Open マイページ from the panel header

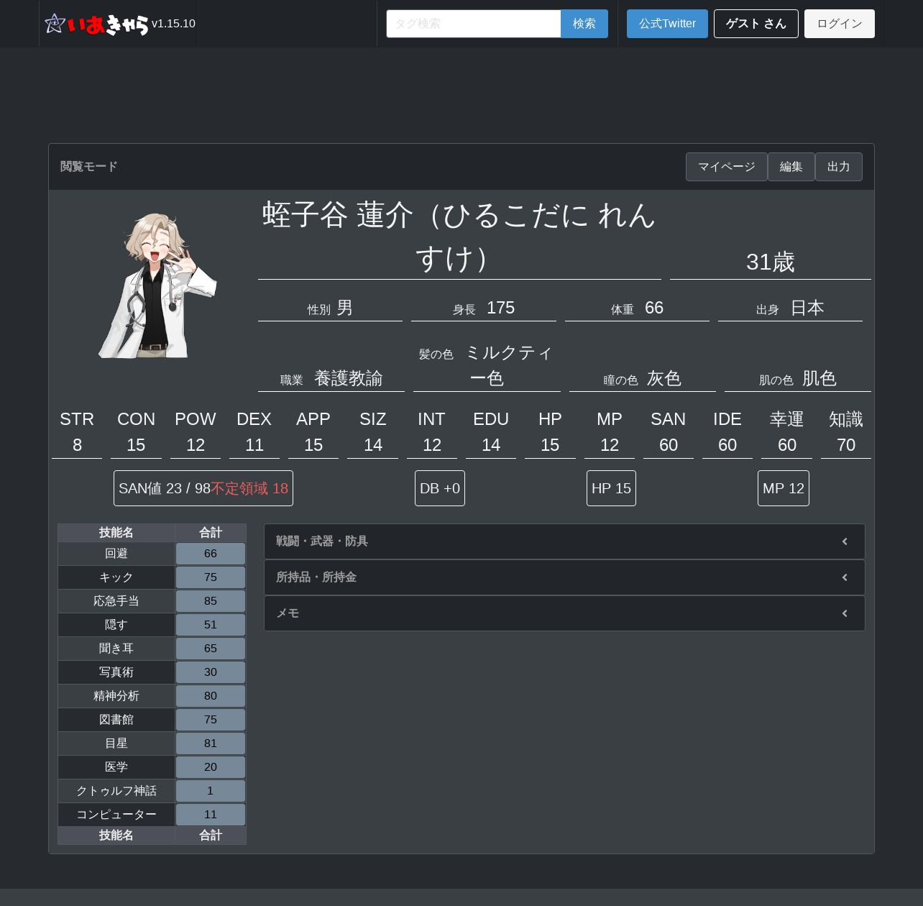pyautogui.click(x=727, y=167)
